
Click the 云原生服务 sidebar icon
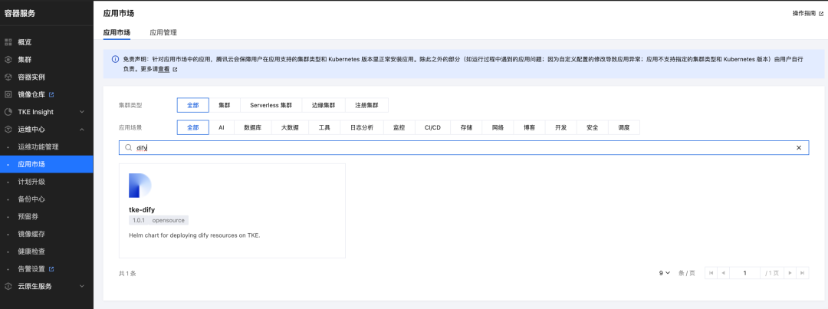click(8, 286)
